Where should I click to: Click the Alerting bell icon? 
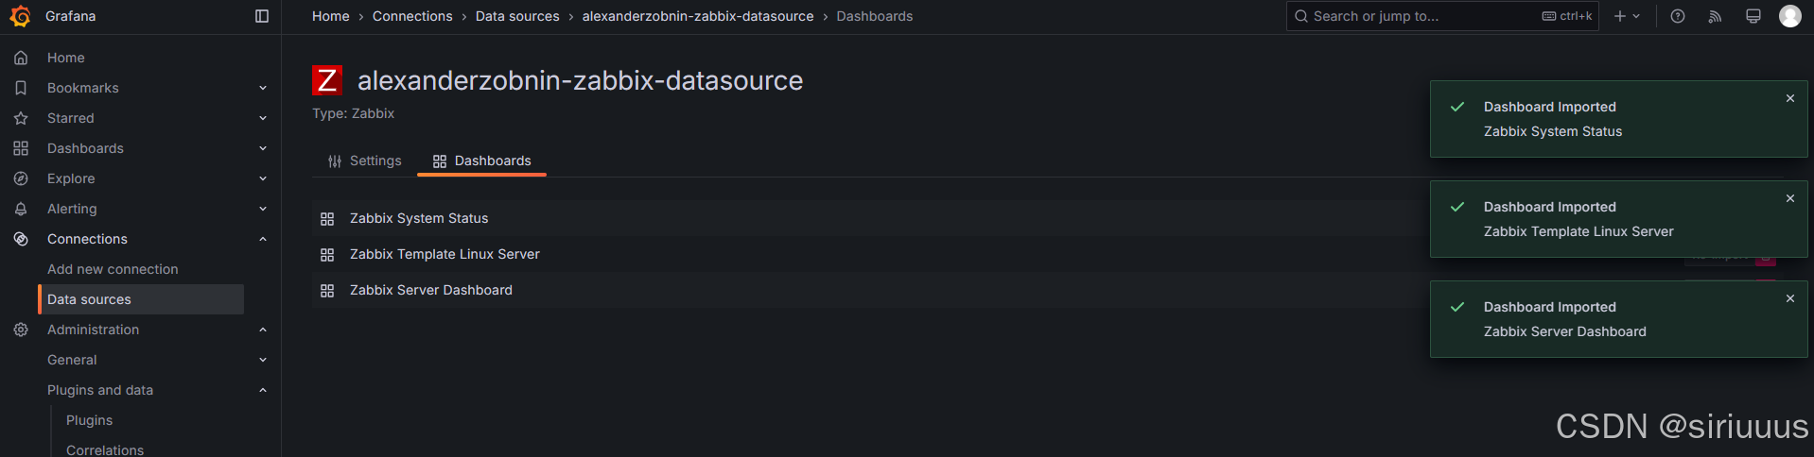coord(21,209)
